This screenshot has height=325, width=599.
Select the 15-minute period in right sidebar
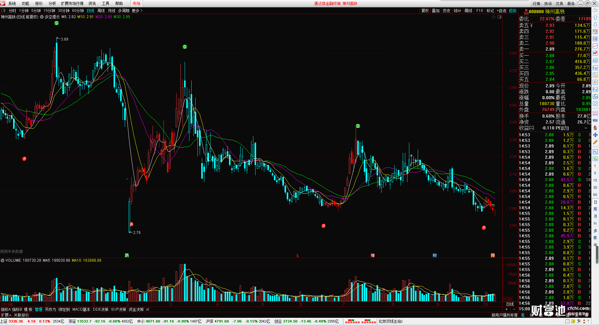(x=595, y=180)
